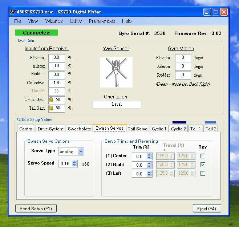Switch to the Tail 2 tab

pos(211,129)
